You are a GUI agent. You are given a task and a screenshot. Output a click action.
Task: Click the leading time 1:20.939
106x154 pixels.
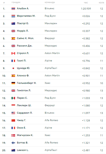(86, 9)
